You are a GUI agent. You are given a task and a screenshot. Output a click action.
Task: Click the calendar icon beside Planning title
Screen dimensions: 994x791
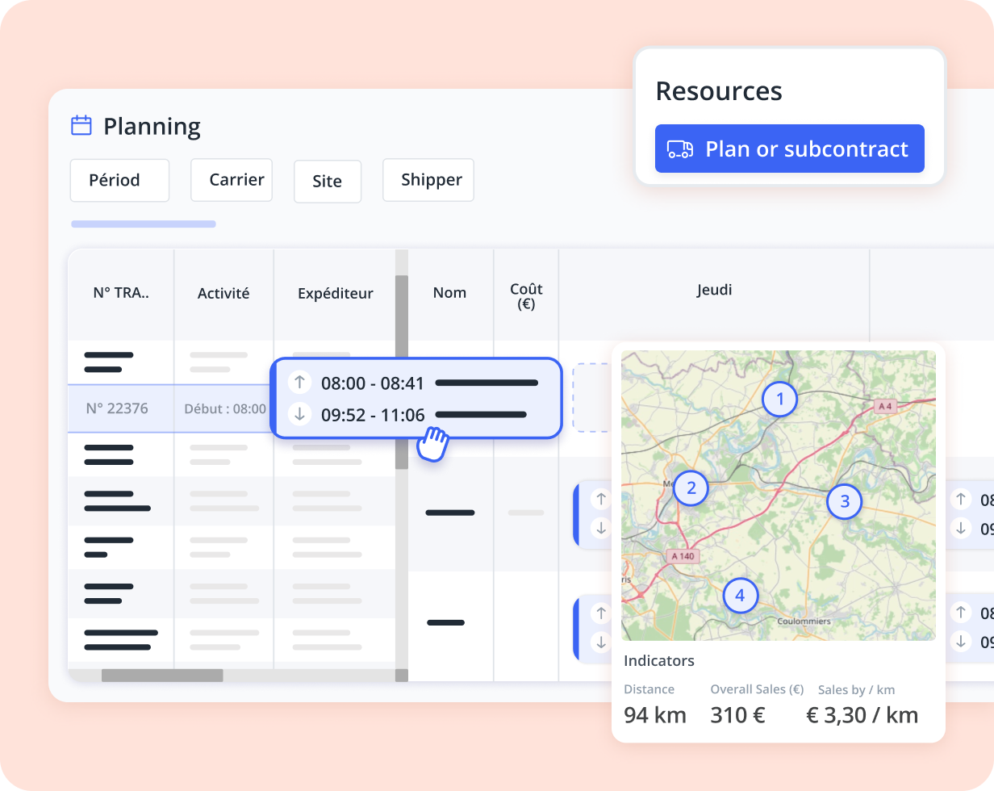(81, 126)
